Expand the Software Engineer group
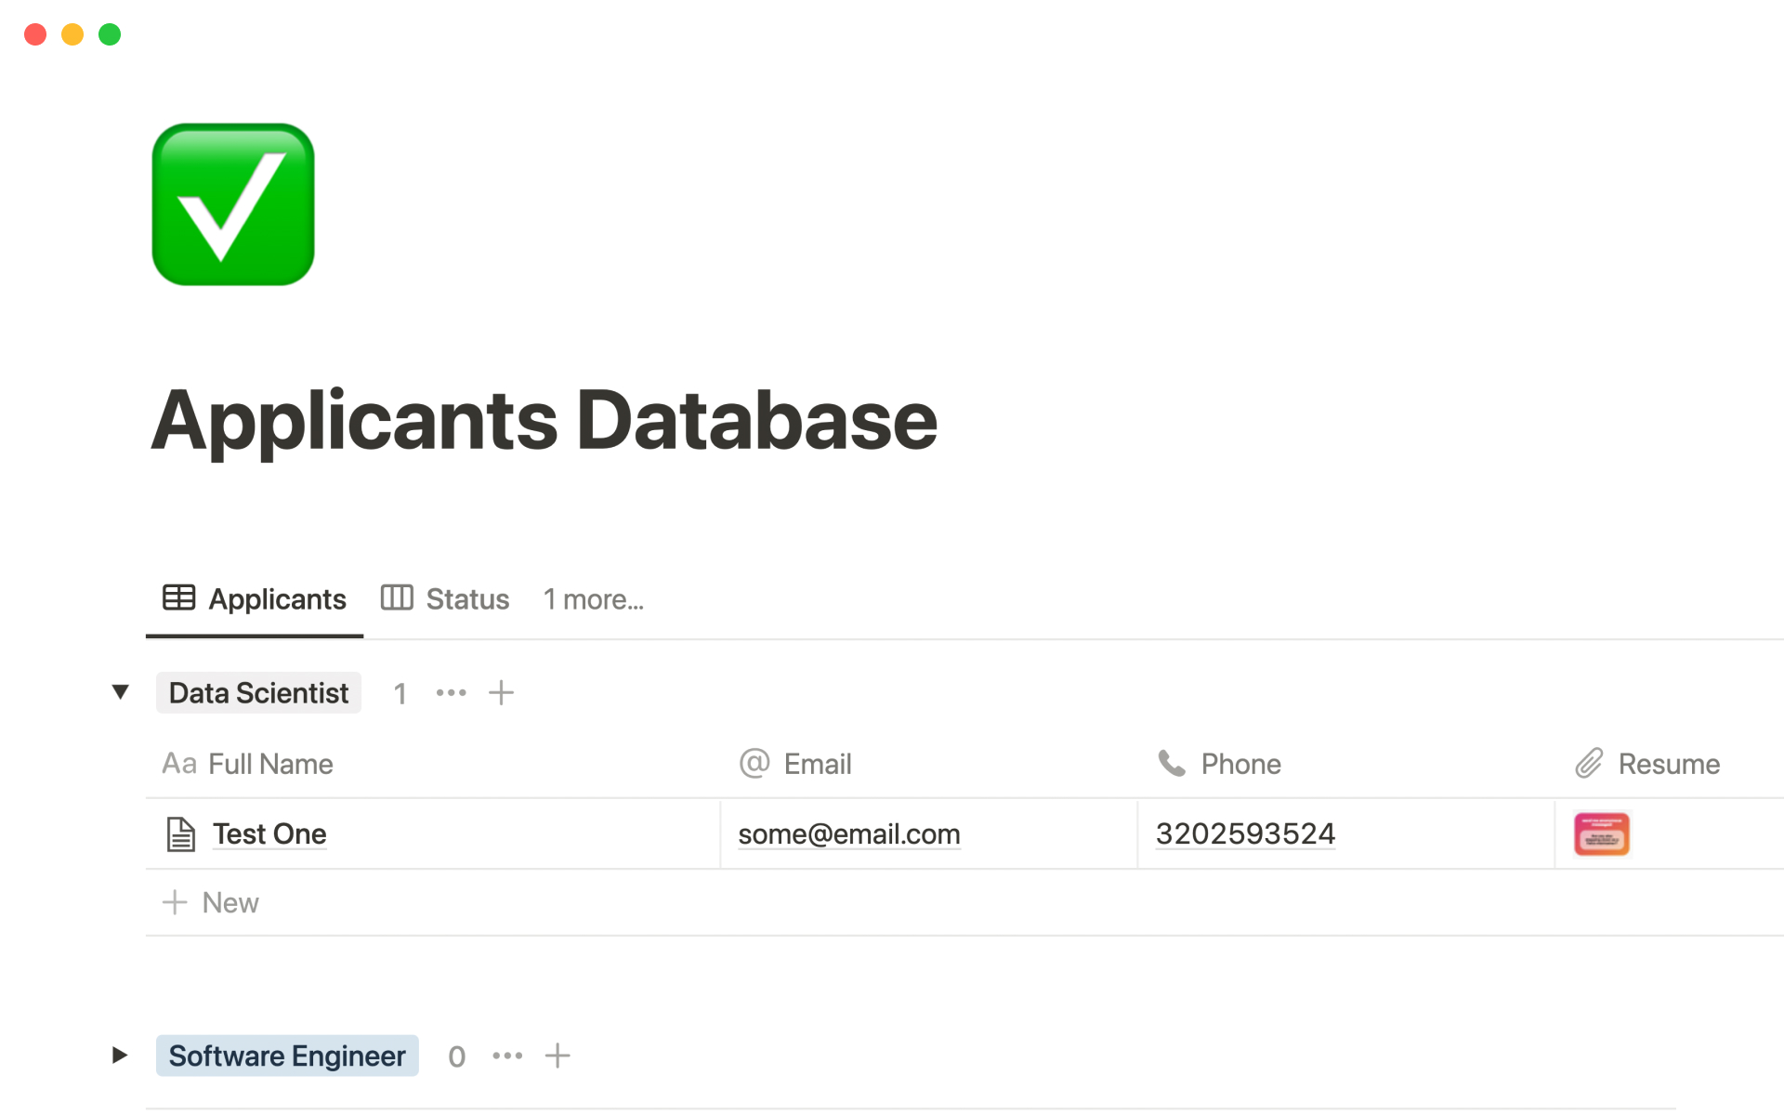The image size is (1784, 1115). point(120,1056)
